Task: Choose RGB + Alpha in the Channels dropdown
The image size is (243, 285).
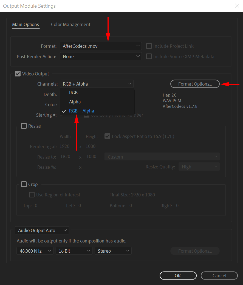Action: click(x=81, y=111)
